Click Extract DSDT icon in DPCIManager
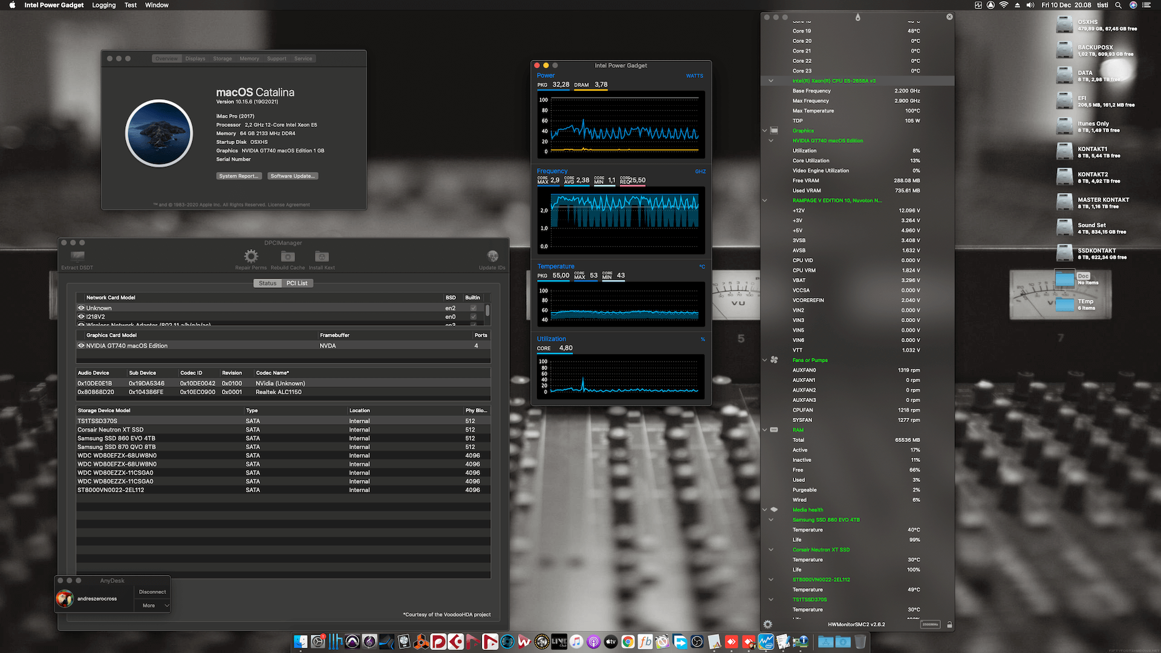 77,256
